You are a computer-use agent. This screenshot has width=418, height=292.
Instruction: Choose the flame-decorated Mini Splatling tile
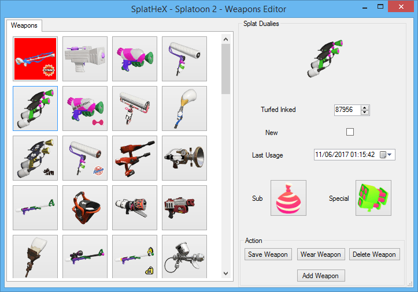(135, 208)
